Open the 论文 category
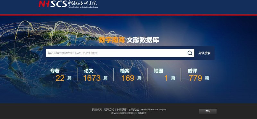257x119 pixels. [x=89, y=71]
